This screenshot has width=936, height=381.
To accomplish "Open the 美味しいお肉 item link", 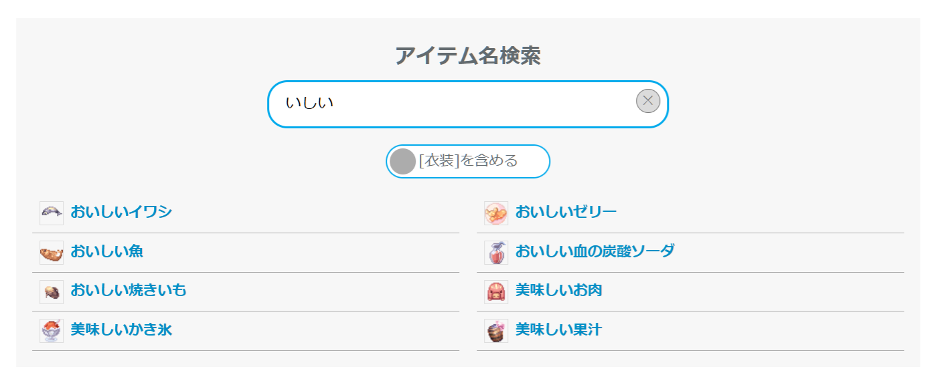I will 558,291.
